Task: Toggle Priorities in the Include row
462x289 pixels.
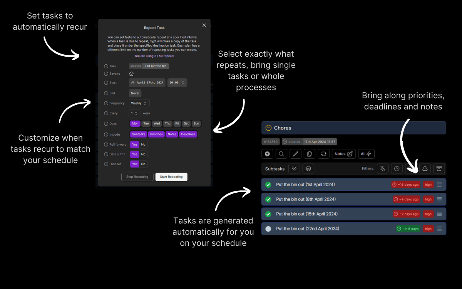Action: pos(156,134)
